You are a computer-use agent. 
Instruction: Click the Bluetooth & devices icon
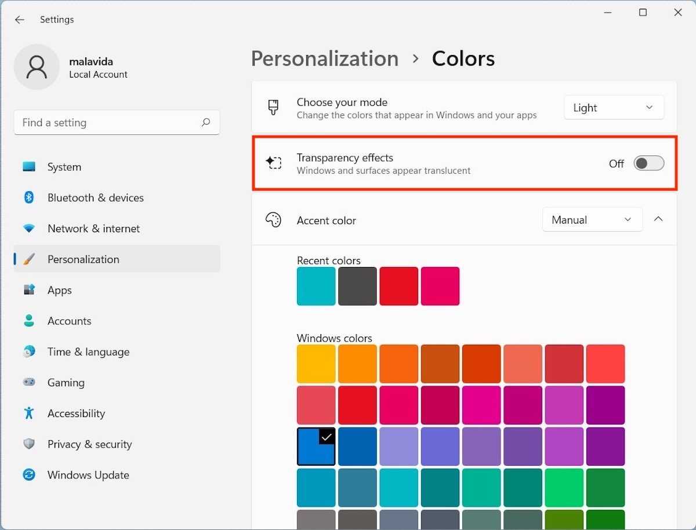click(29, 198)
